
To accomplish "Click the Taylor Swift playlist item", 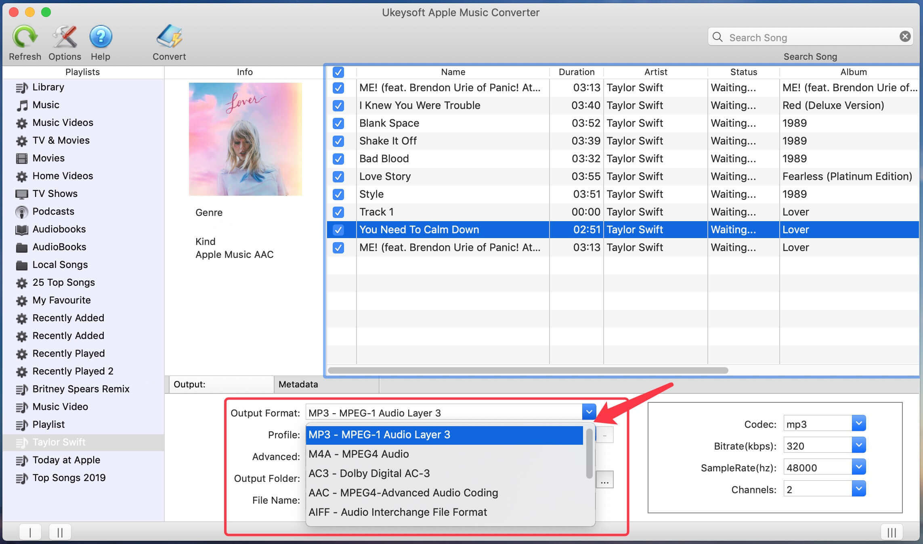I will pyautogui.click(x=58, y=442).
